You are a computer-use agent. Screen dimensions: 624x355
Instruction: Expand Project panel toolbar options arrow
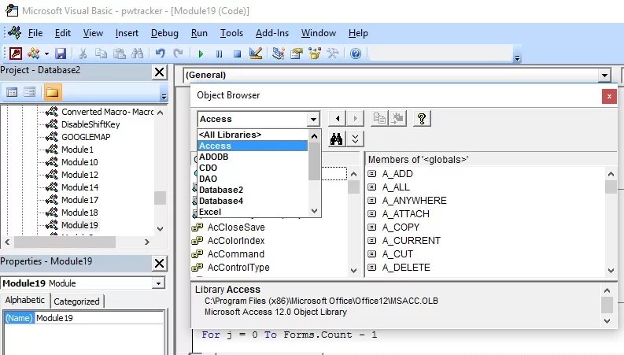[164, 97]
